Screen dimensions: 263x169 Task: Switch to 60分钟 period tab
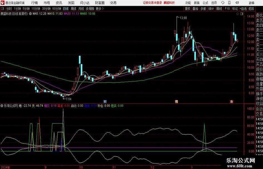[56, 9]
